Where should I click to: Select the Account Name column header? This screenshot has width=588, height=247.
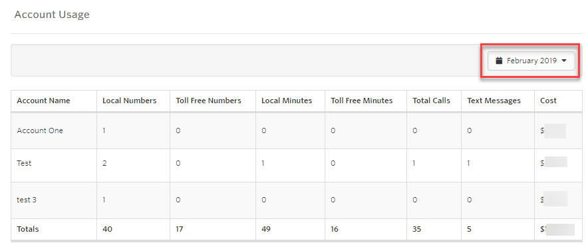(x=43, y=101)
